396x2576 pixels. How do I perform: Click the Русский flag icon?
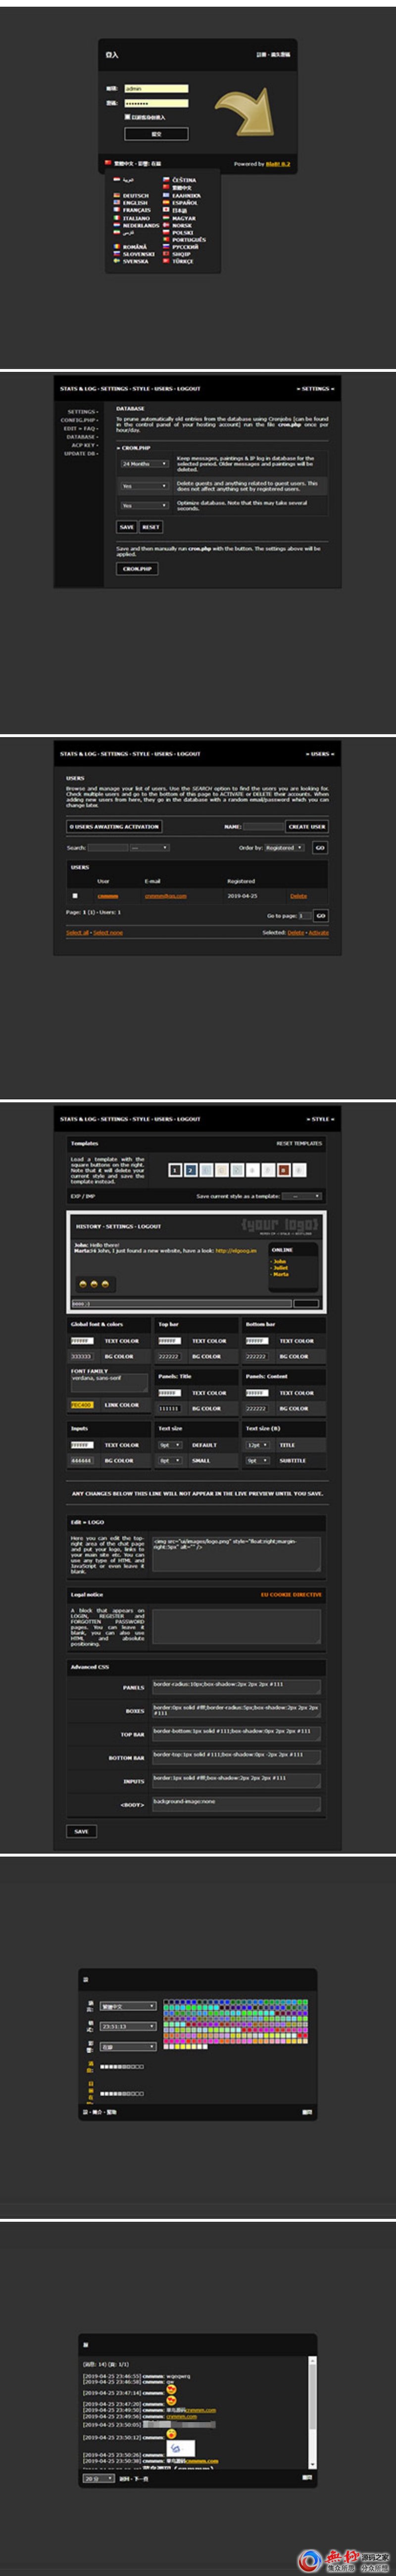point(167,247)
